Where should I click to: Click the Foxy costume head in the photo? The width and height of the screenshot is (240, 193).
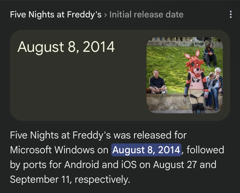(194, 64)
